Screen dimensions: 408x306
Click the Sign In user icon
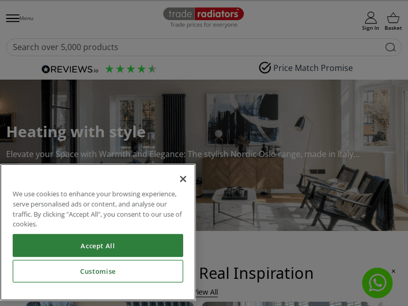370,18
